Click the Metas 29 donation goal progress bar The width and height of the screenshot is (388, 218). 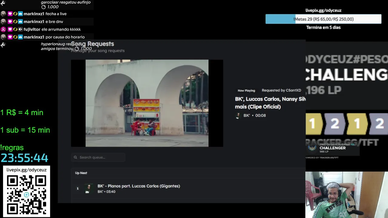tap(323, 19)
